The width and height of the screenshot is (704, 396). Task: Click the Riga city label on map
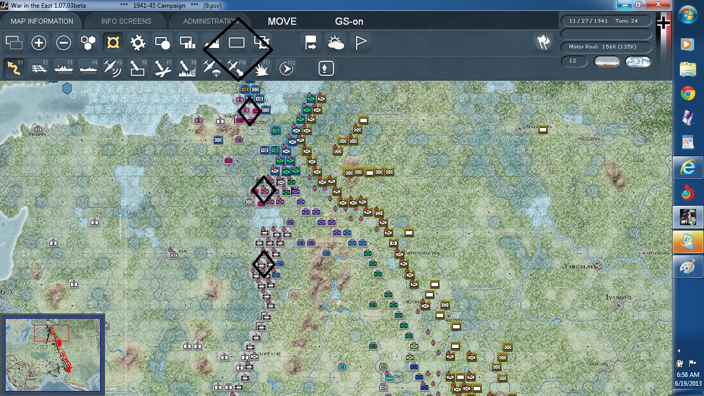click(7, 292)
